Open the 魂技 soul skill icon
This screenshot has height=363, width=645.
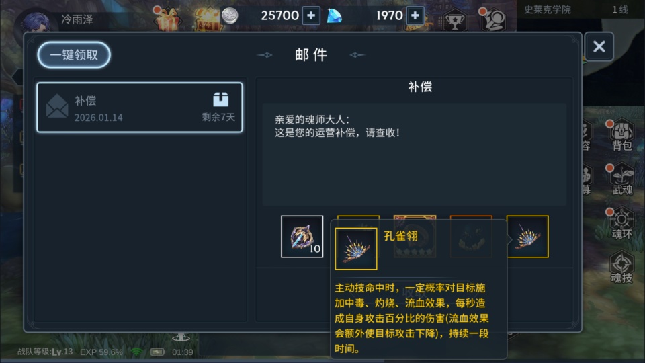[x=621, y=268]
